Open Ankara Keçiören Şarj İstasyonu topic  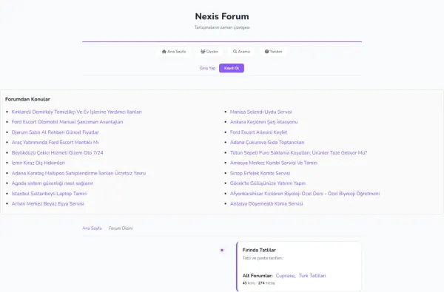pyautogui.click(x=263, y=122)
